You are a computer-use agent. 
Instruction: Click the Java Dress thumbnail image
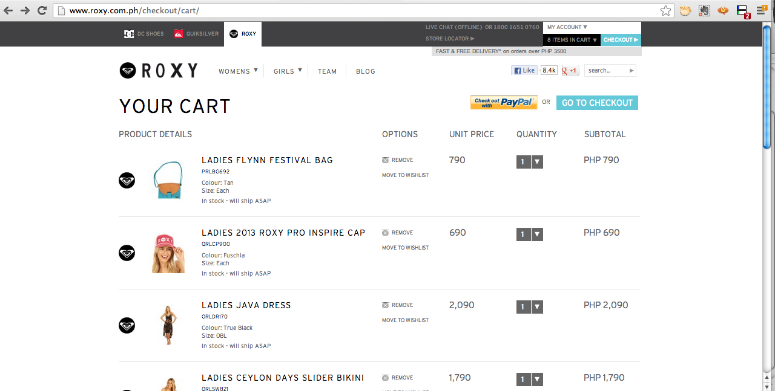(x=168, y=325)
